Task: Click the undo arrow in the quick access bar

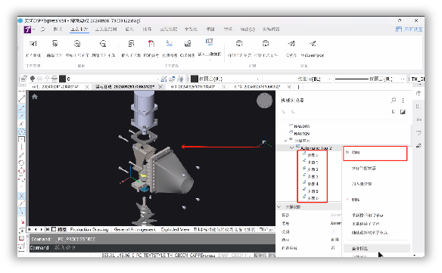Action: pyautogui.click(x=43, y=29)
